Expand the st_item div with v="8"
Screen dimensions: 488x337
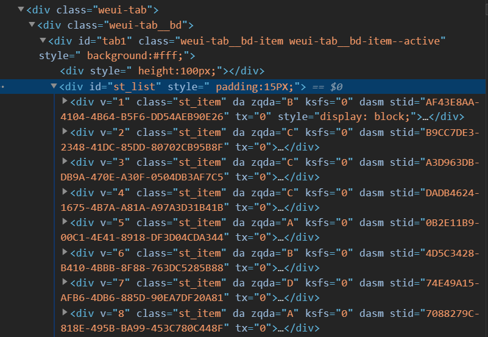point(66,313)
